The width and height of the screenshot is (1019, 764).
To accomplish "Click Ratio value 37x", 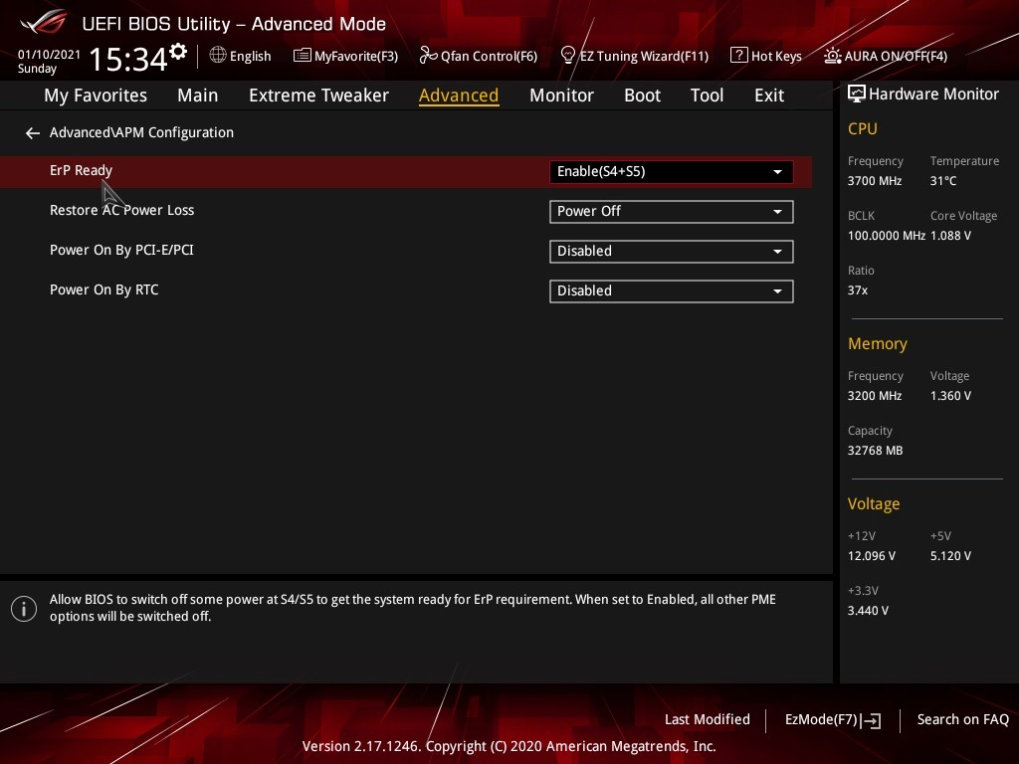I will [857, 290].
